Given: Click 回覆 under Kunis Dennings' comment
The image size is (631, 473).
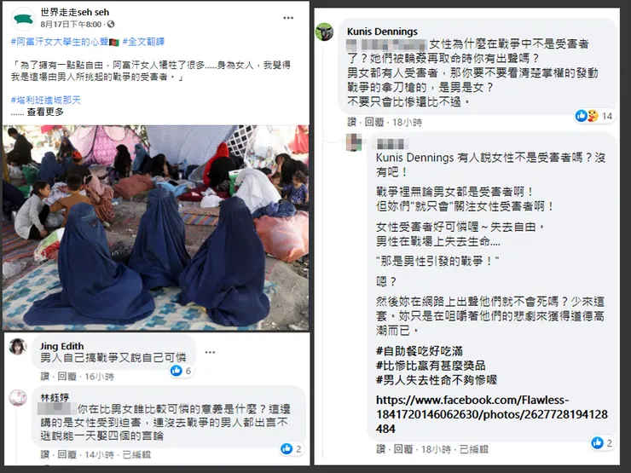Looking at the screenshot, I should [x=374, y=122].
